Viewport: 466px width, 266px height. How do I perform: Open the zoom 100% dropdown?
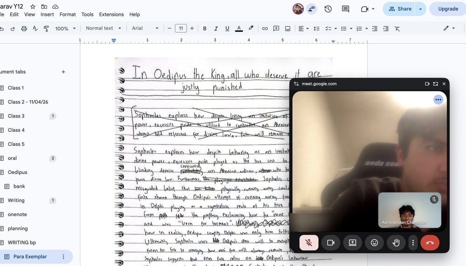65,28
